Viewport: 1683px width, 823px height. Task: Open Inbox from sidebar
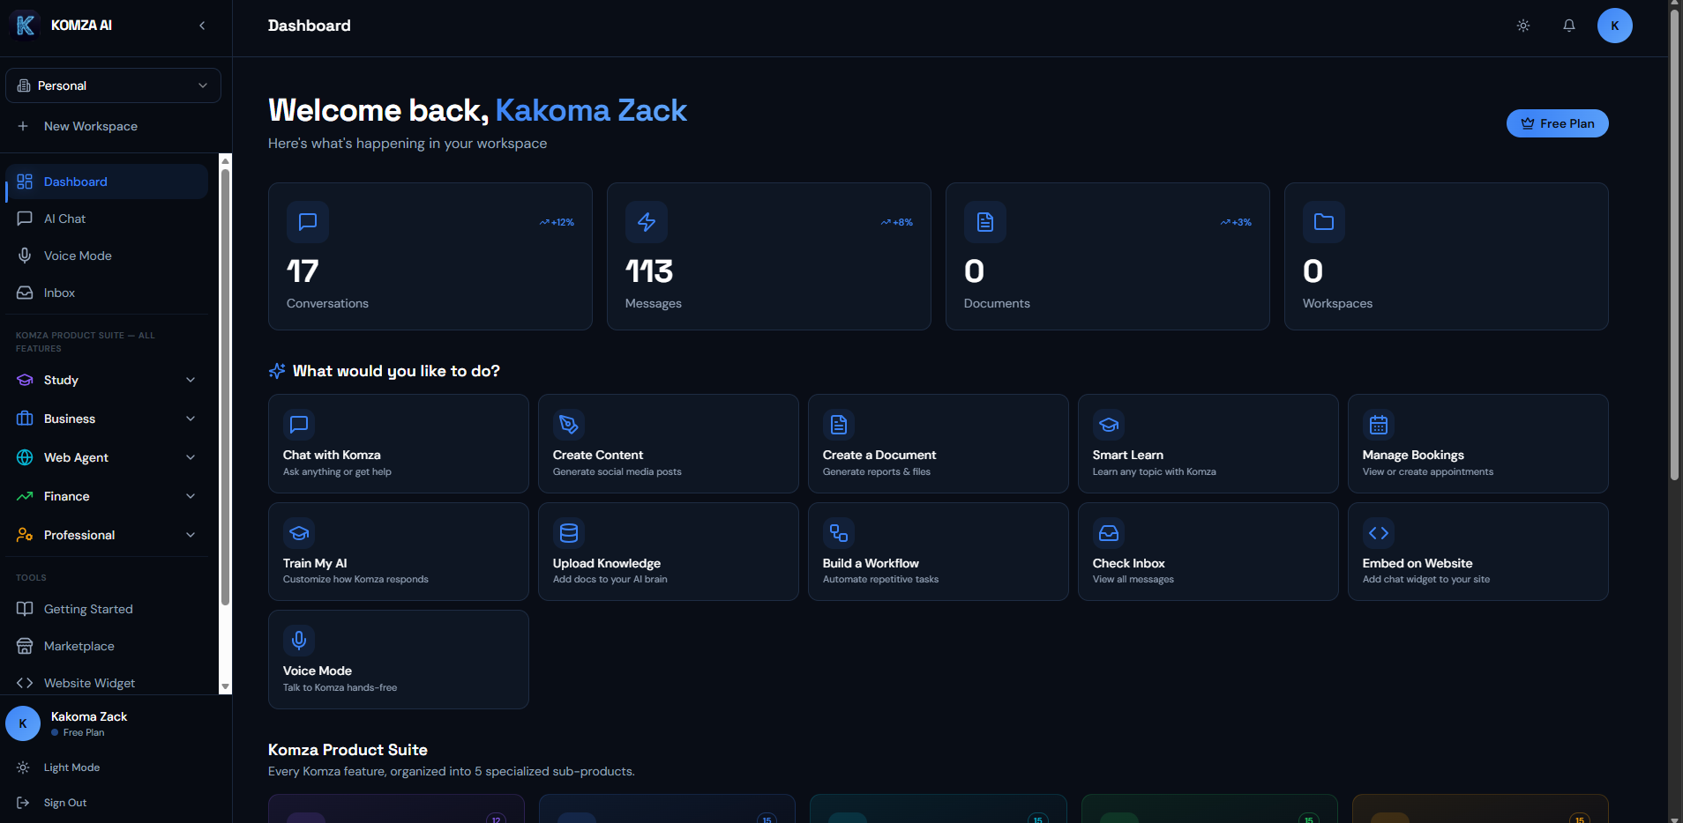pos(108,293)
